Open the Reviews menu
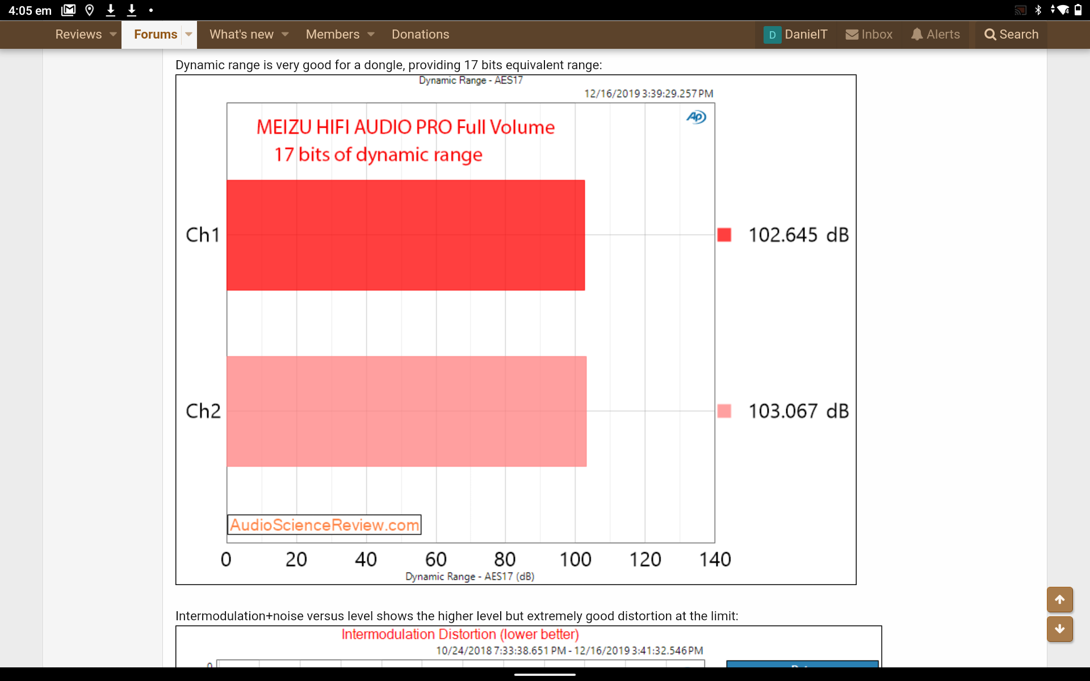The width and height of the screenshot is (1090, 681). click(78, 34)
